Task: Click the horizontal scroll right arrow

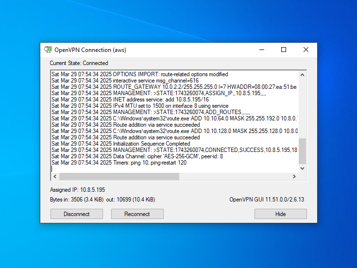Action: pyautogui.click(x=294, y=176)
